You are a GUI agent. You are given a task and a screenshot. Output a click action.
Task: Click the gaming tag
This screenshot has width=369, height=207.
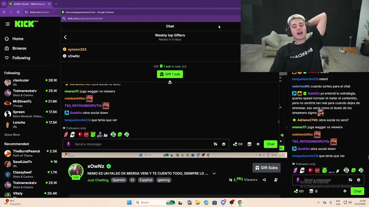click(164, 180)
